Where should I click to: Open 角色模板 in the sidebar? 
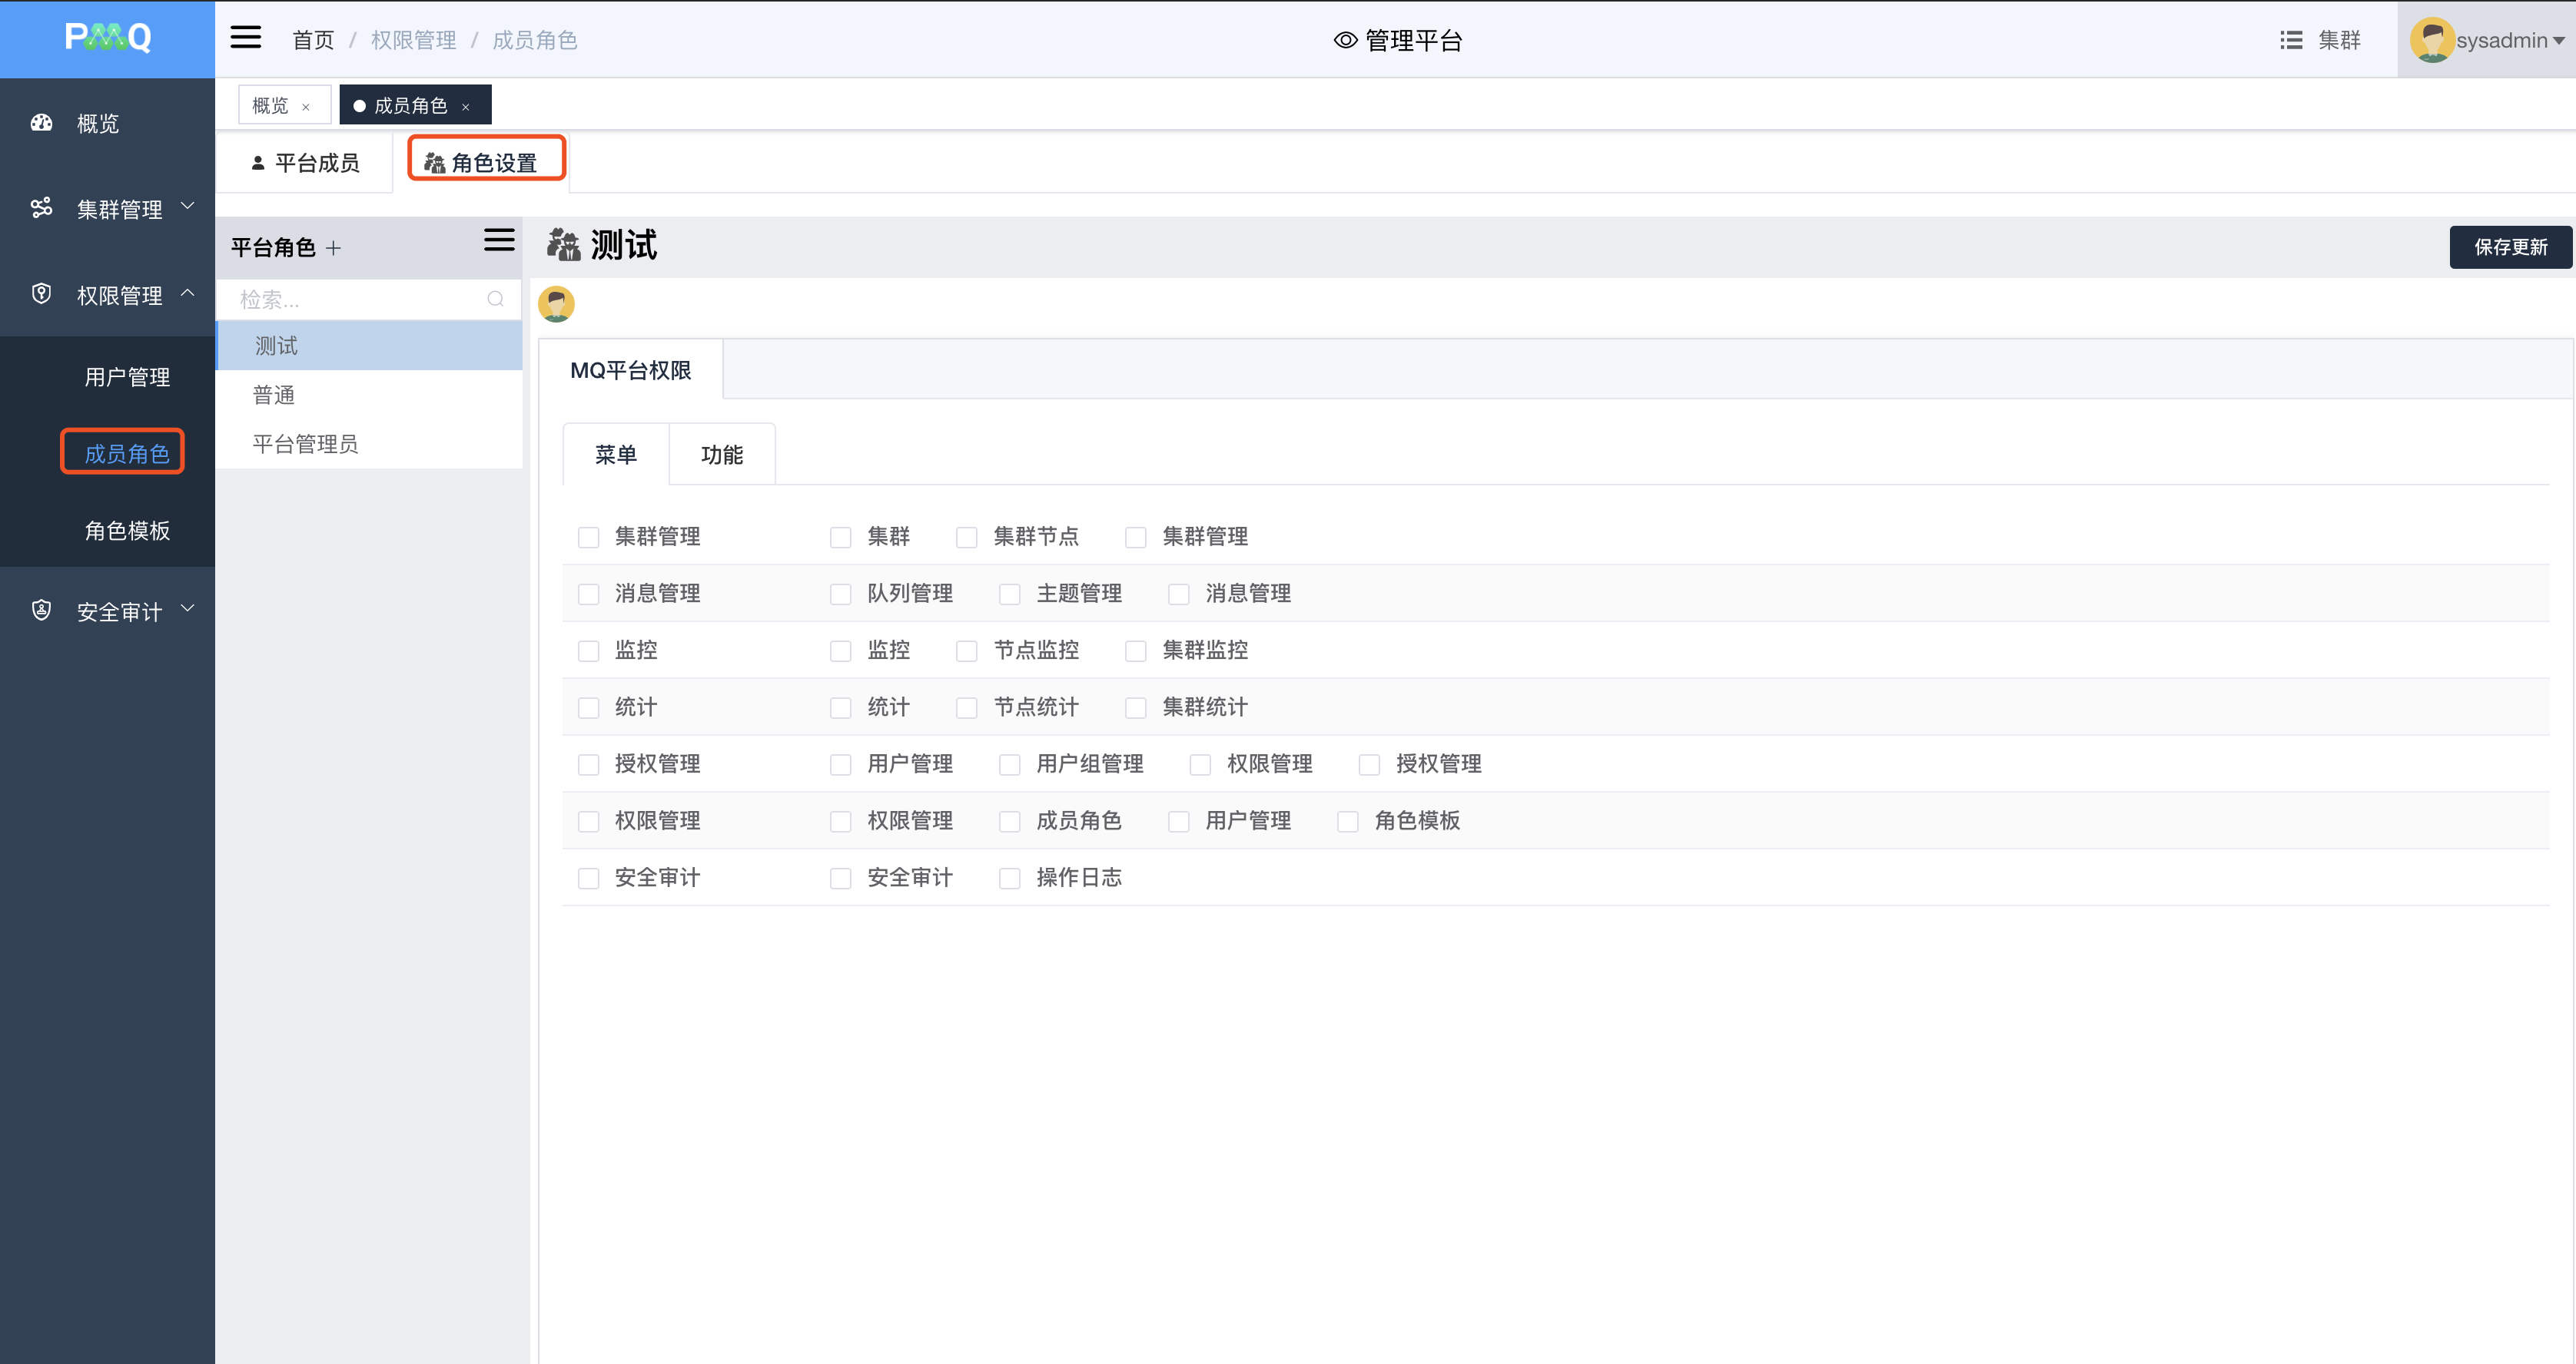tap(127, 531)
